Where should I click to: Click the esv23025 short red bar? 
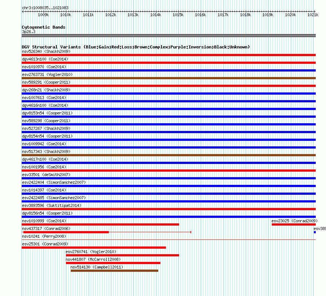pyautogui.click(x=294, y=224)
